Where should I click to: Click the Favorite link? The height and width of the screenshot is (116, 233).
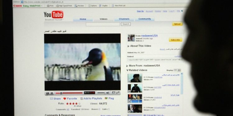point(72,99)
